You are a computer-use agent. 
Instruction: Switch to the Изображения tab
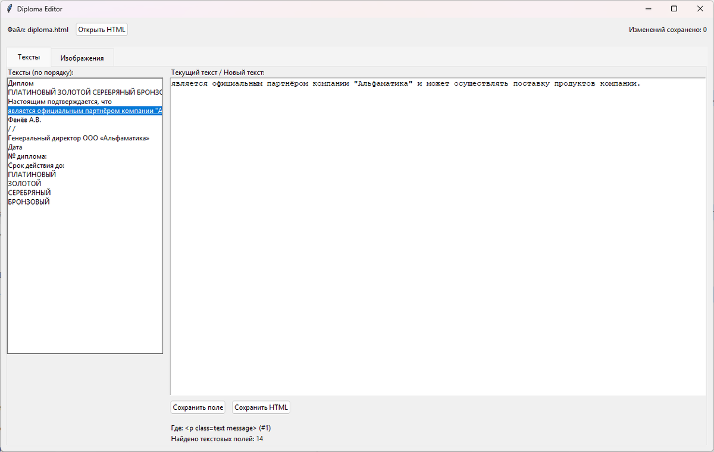[x=83, y=57]
